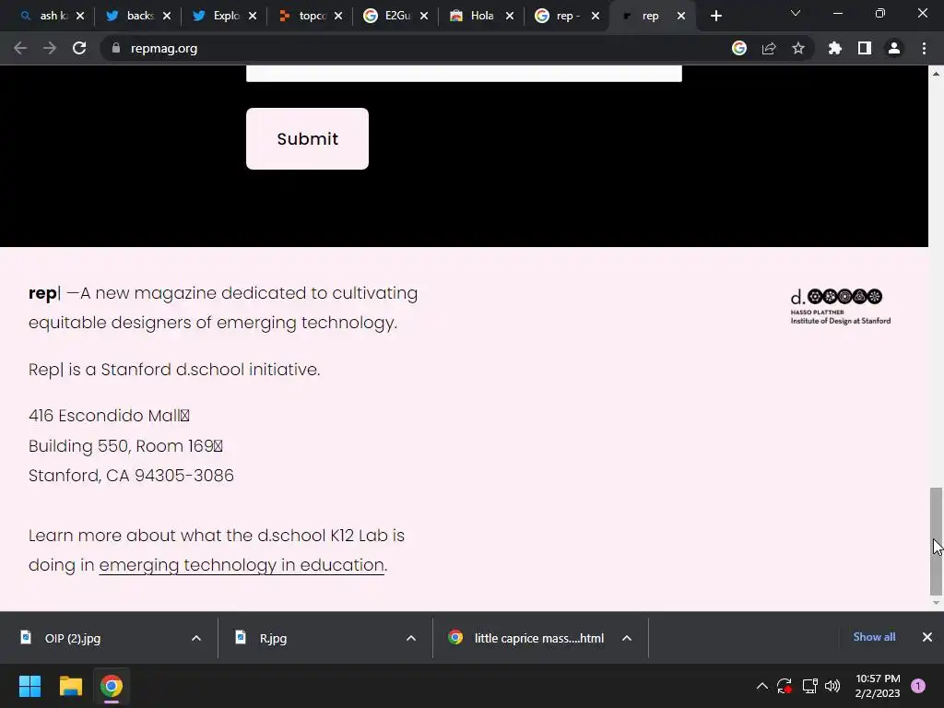The image size is (944, 708).
Task: Click the Stanford d.school logo
Action: [x=841, y=307]
